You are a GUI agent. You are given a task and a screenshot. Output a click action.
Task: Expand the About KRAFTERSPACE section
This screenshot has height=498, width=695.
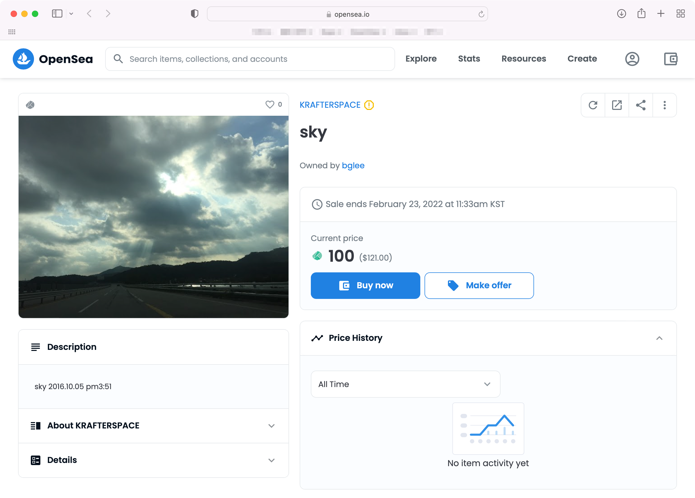tap(153, 426)
